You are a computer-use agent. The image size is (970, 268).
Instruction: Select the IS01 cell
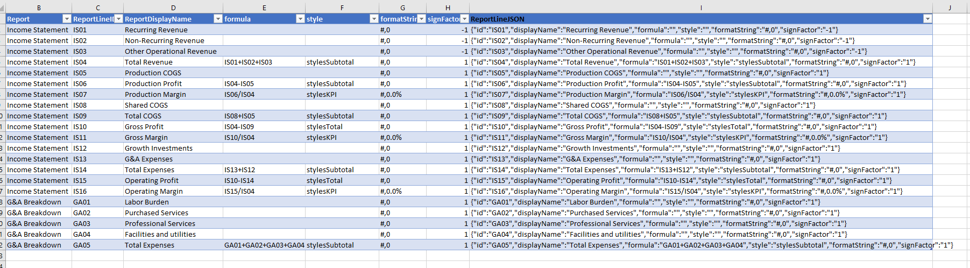[x=98, y=30]
